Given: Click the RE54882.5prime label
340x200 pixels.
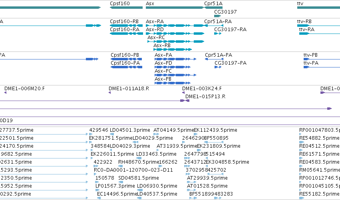Looking at the screenshot, I should point(319,138).
